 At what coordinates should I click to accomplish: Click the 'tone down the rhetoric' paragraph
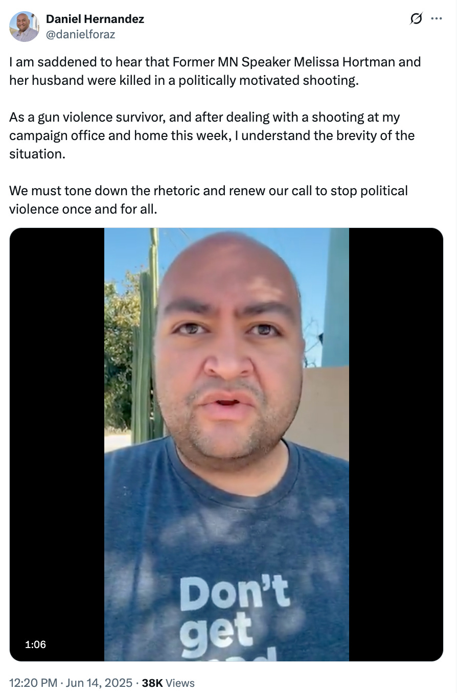(x=209, y=200)
